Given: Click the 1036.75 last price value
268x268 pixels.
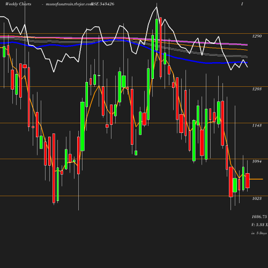Looking at the screenshot, I should (x=259, y=217).
